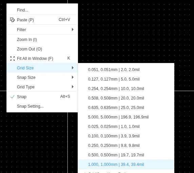Click the Fit All in Window icon

click(x=12, y=59)
